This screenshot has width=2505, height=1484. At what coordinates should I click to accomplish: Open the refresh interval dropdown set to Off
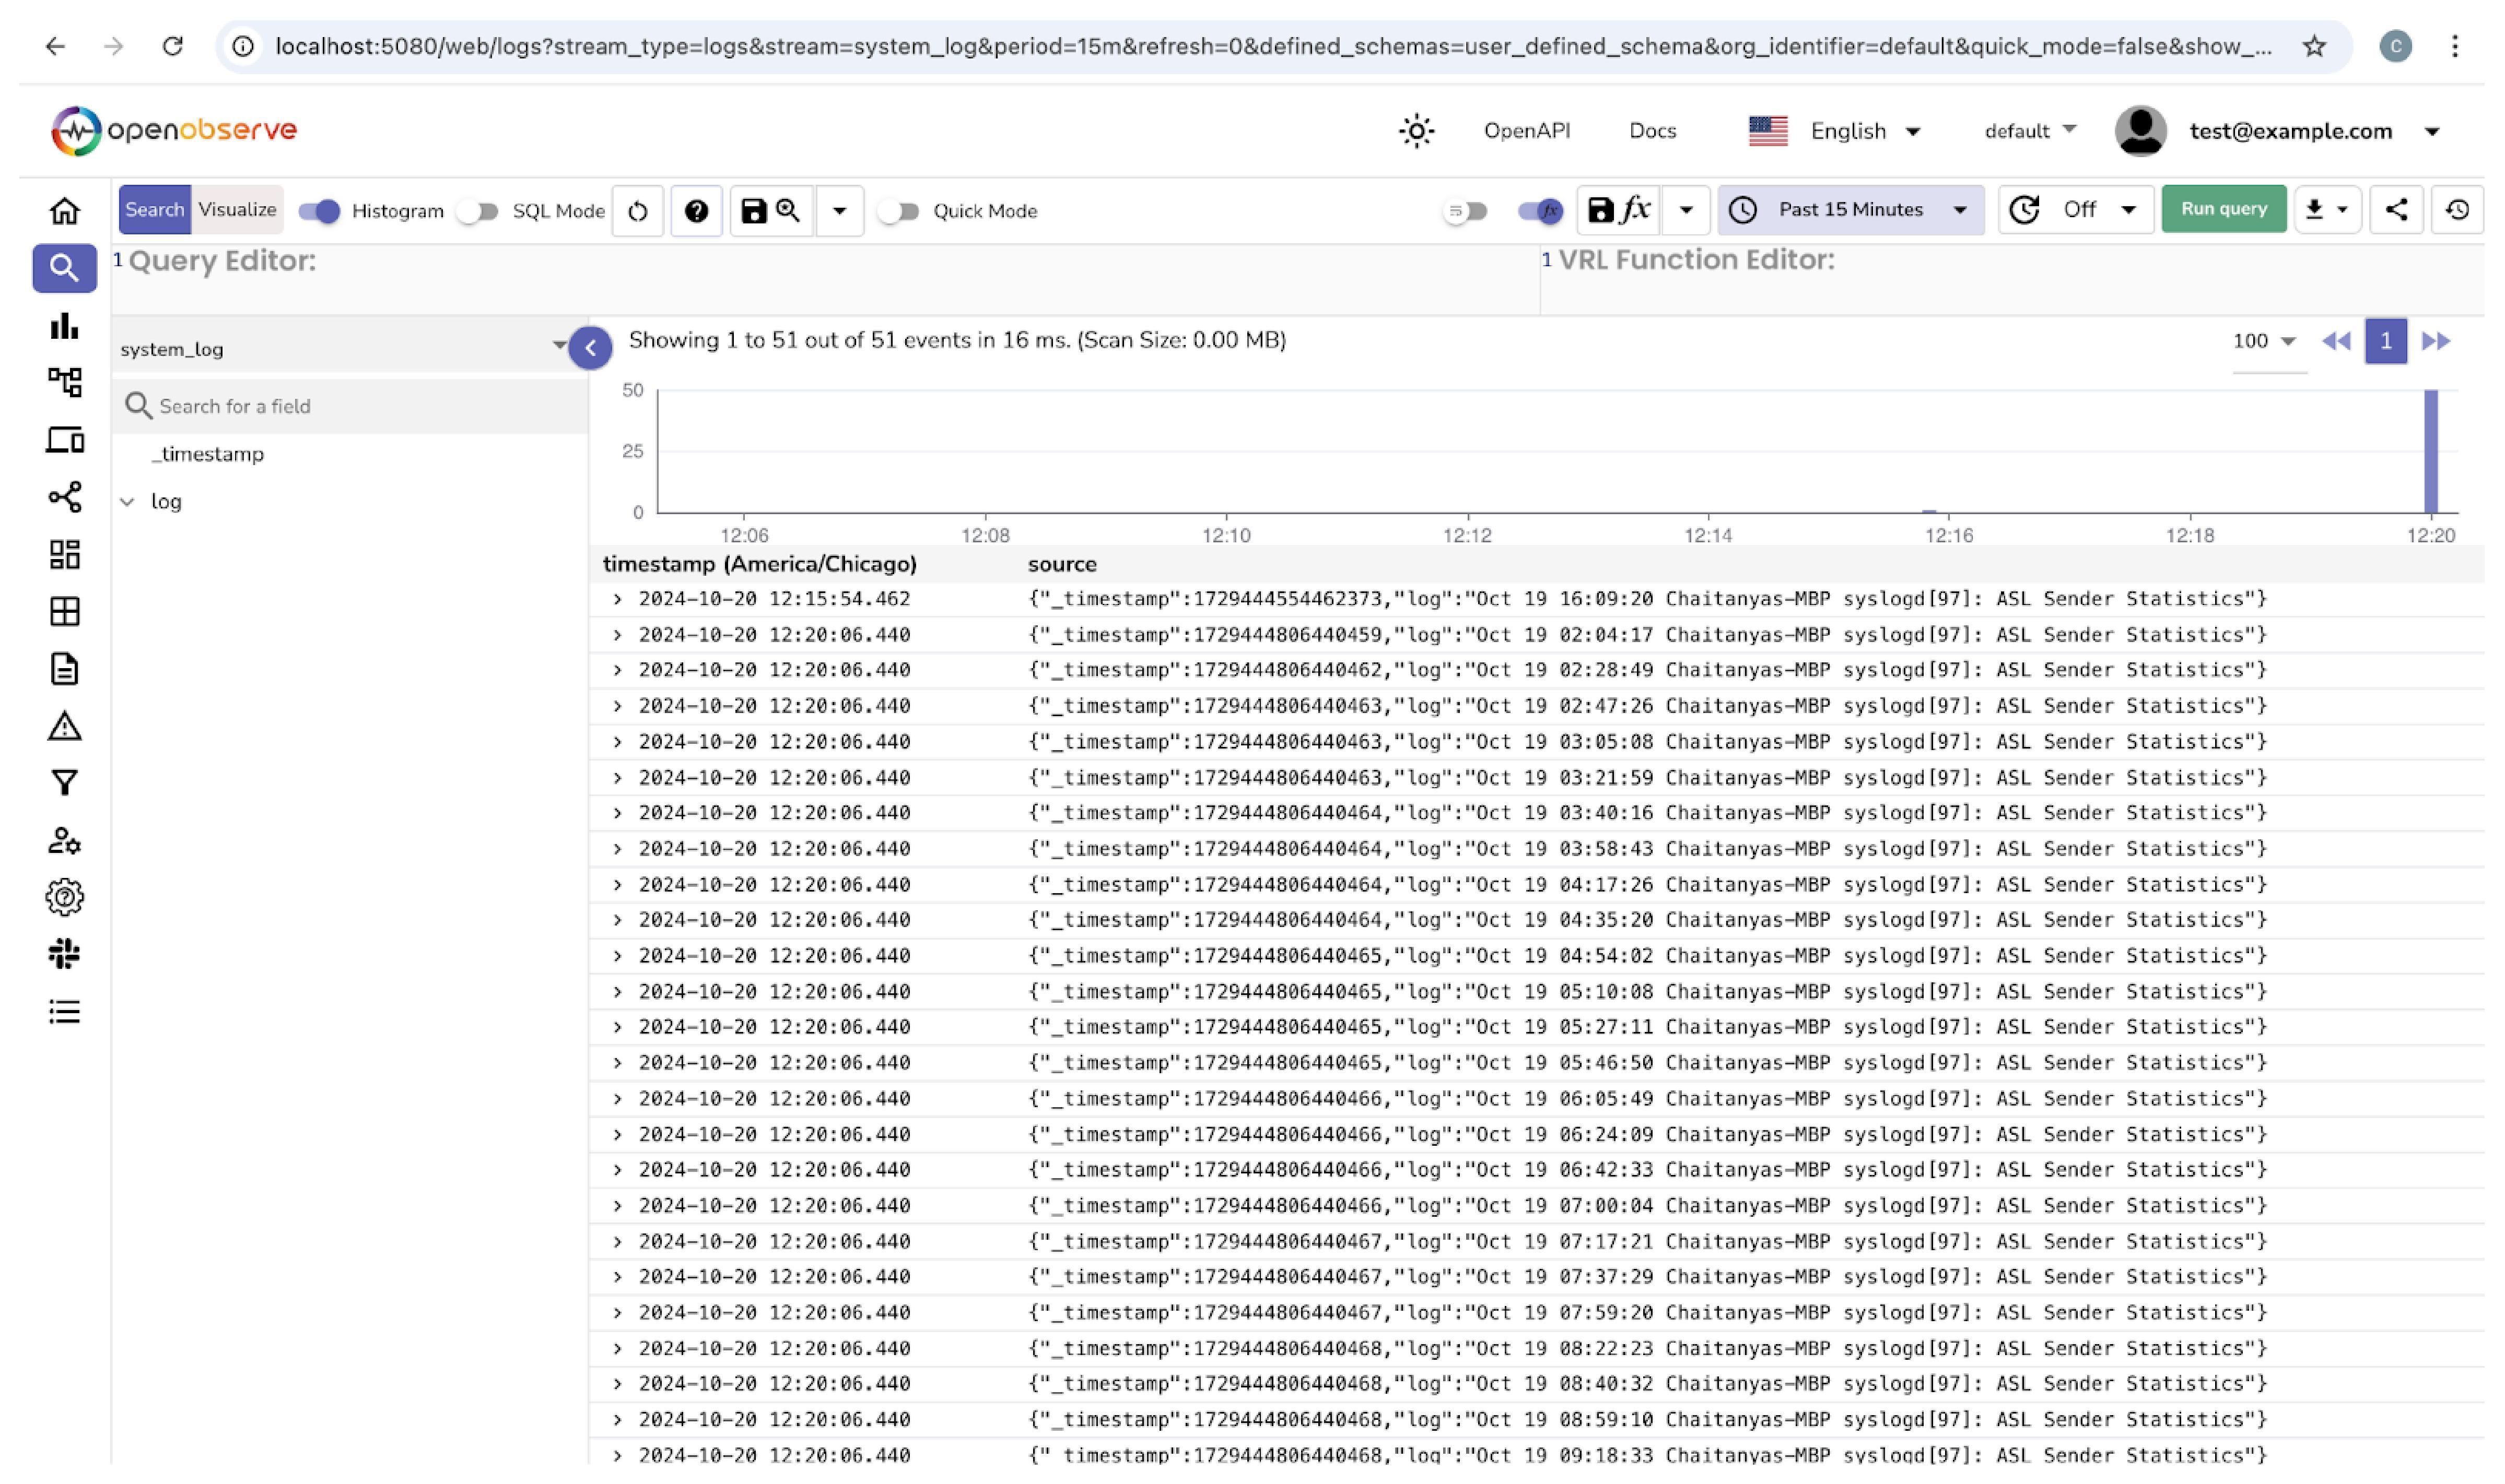pos(2075,209)
